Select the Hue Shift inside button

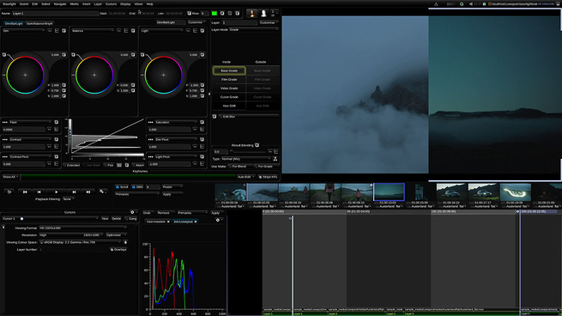point(229,106)
